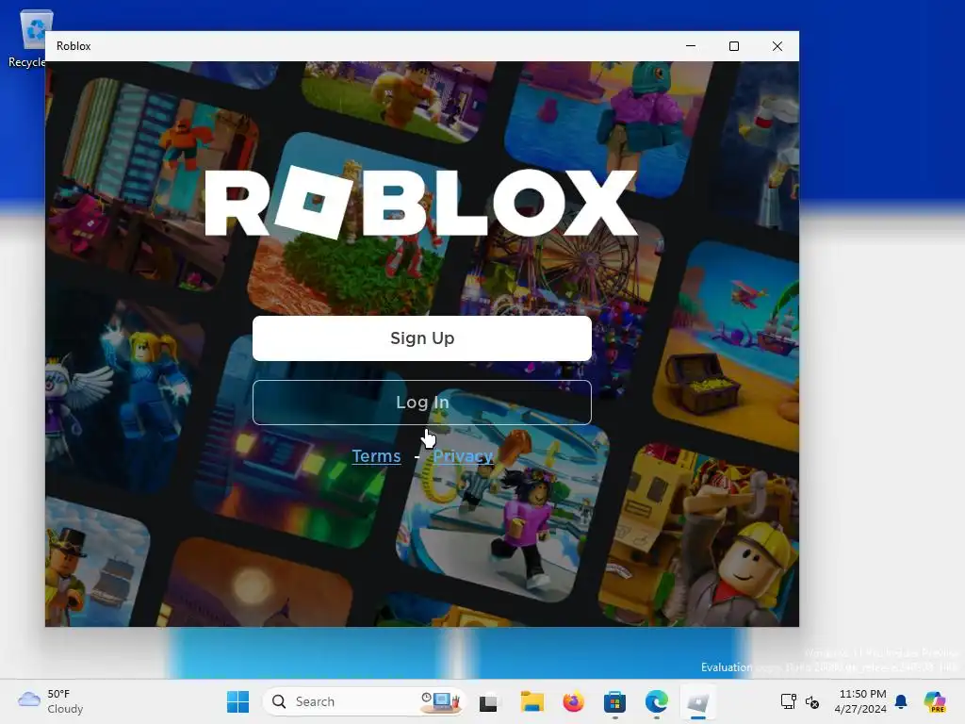Minimize the Roblox window

coord(691,46)
